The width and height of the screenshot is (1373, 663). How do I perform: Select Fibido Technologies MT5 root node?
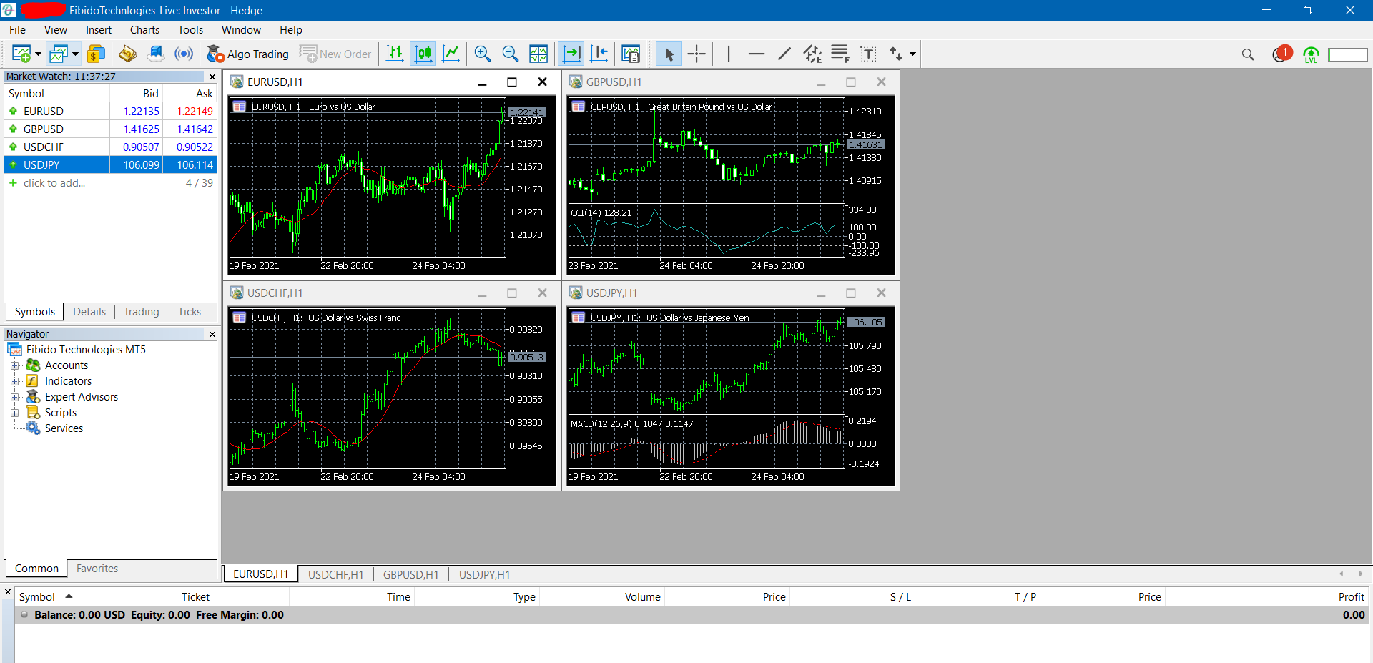click(x=86, y=350)
